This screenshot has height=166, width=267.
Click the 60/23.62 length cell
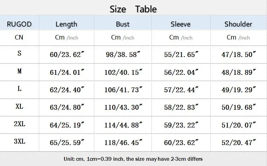coord(67,54)
